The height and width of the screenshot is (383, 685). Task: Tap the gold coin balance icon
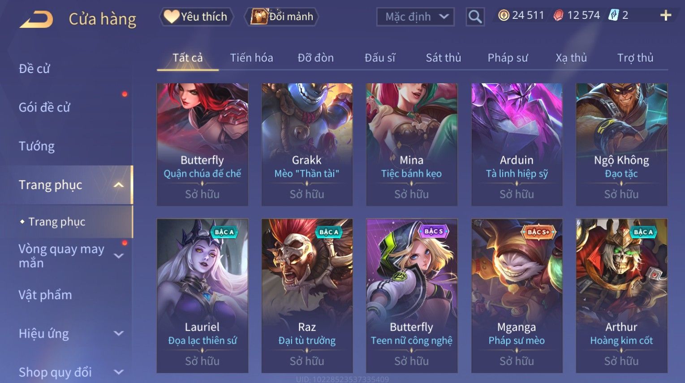point(504,16)
